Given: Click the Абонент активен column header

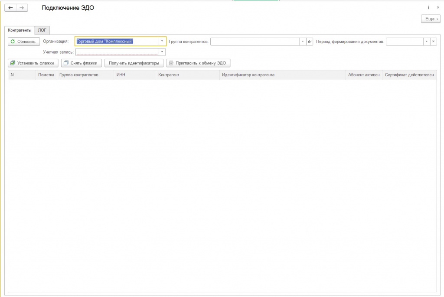Looking at the screenshot, I should click(364, 75).
